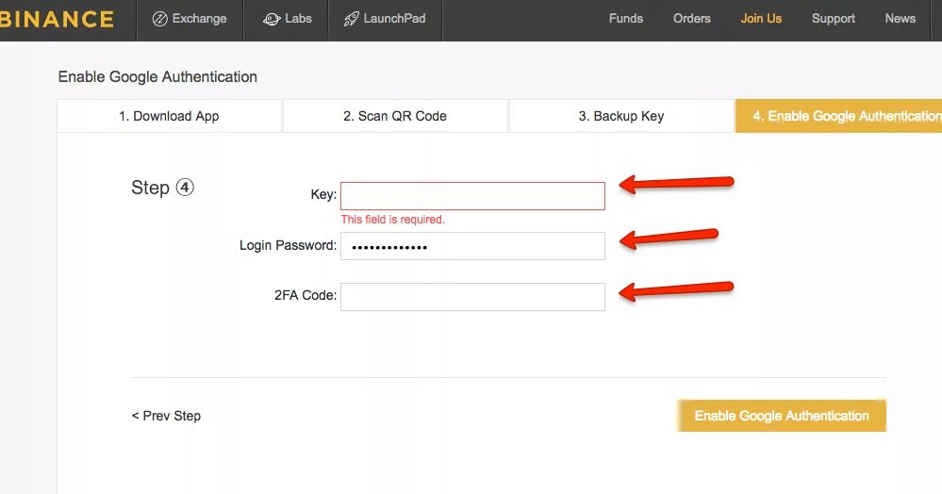Go back using the Prev Step link

[166, 416]
